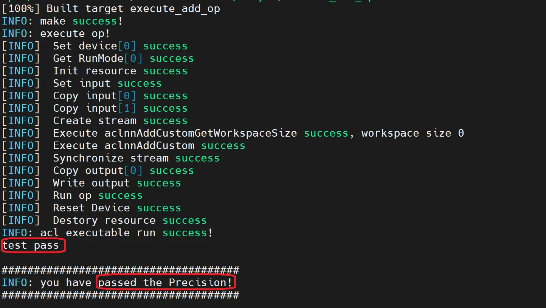Screen dimensions: 546x308
Task: Click the "aclnnAddCustomGetWorkspaceSize" function name
Action: click(x=201, y=133)
